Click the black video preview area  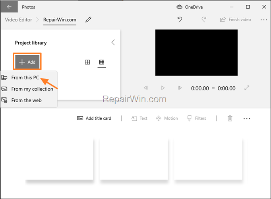(x=196, y=53)
